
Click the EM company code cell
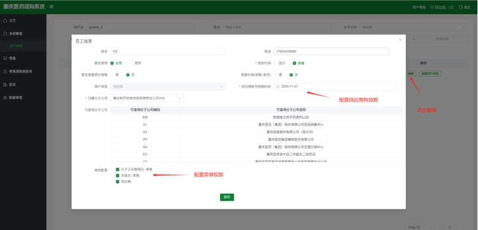[x=145, y=117]
